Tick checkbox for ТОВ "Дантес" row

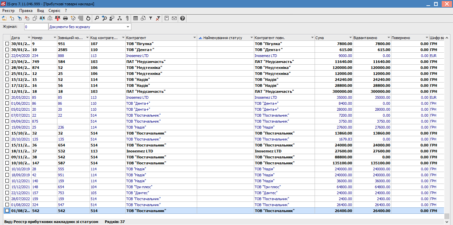[x=7, y=193]
